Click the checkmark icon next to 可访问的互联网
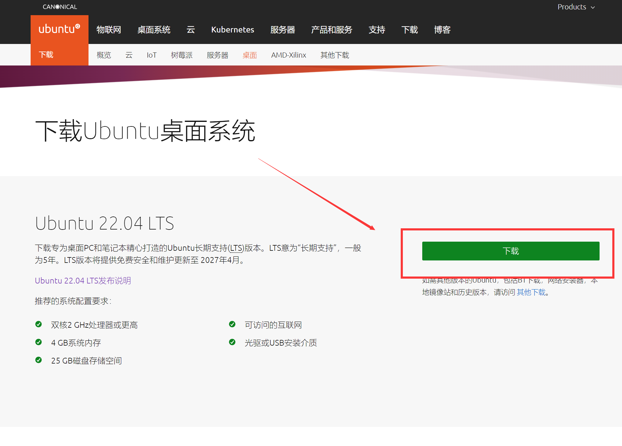 click(x=232, y=324)
